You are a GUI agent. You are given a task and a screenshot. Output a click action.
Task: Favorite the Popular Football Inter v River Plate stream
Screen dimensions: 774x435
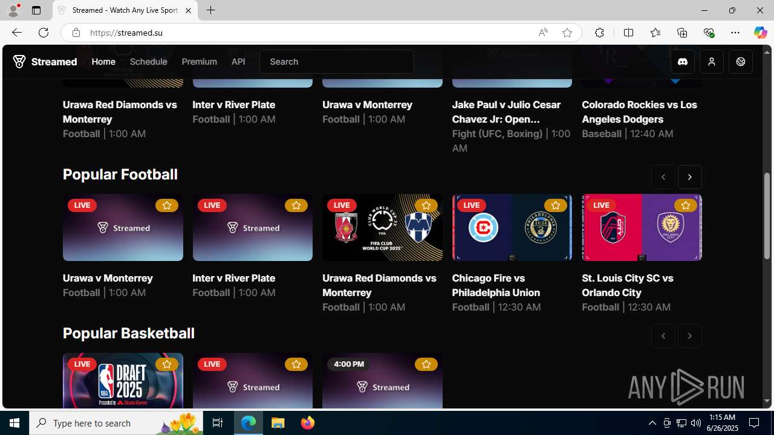click(x=296, y=205)
